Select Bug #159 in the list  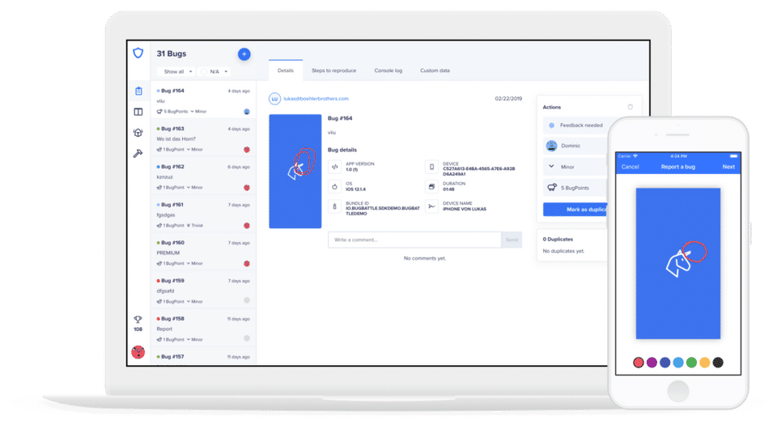tap(203, 291)
